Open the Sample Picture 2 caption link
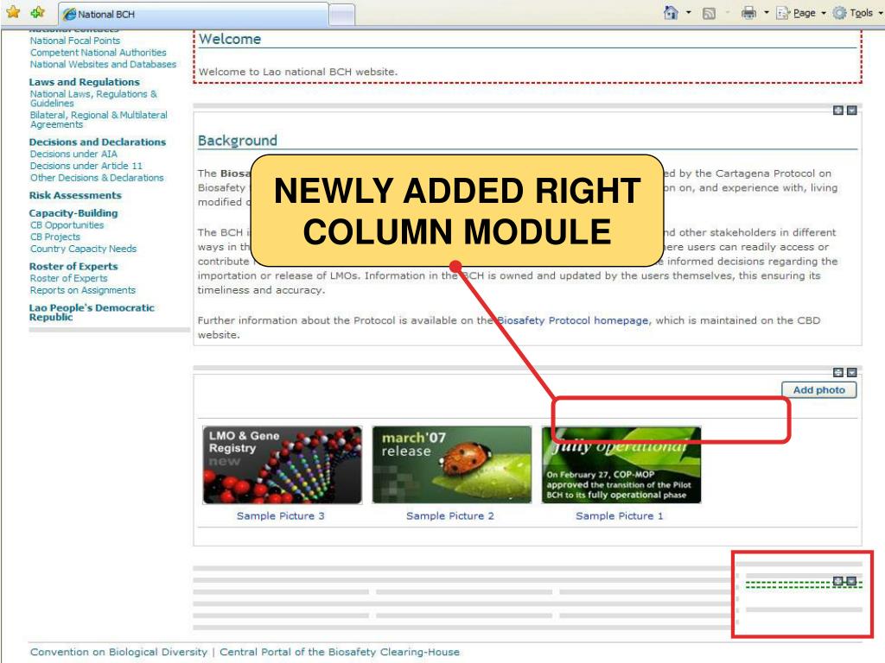885x663 pixels. tap(449, 516)
